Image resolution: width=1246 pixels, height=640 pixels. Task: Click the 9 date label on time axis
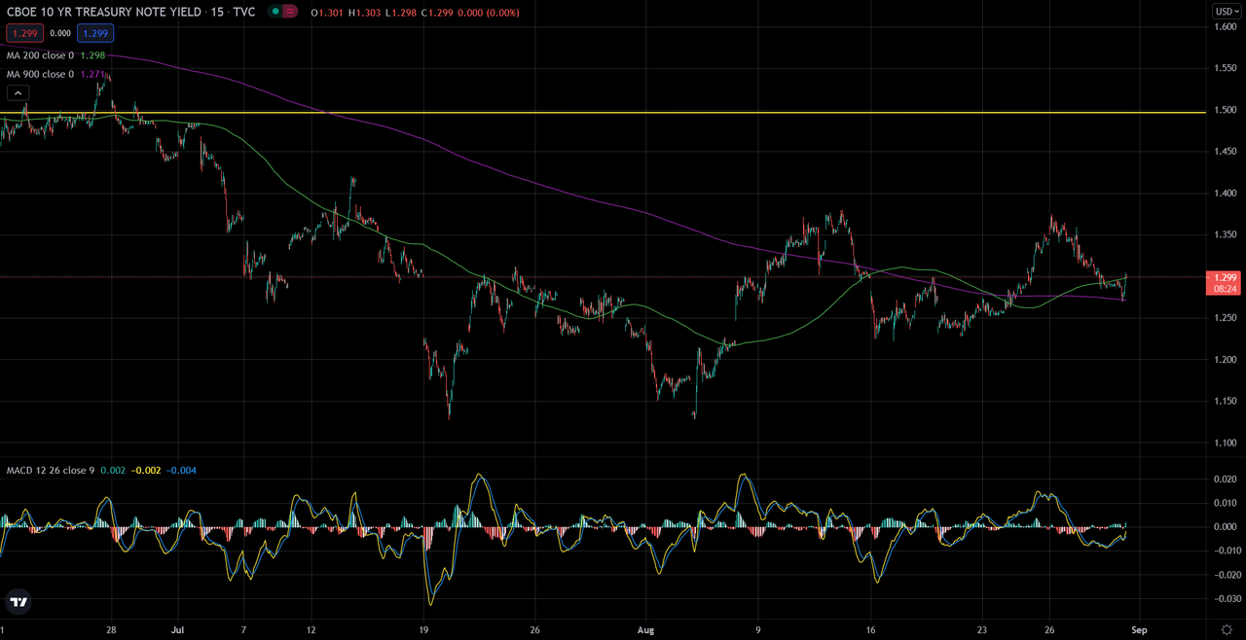(x=758, y=629)
